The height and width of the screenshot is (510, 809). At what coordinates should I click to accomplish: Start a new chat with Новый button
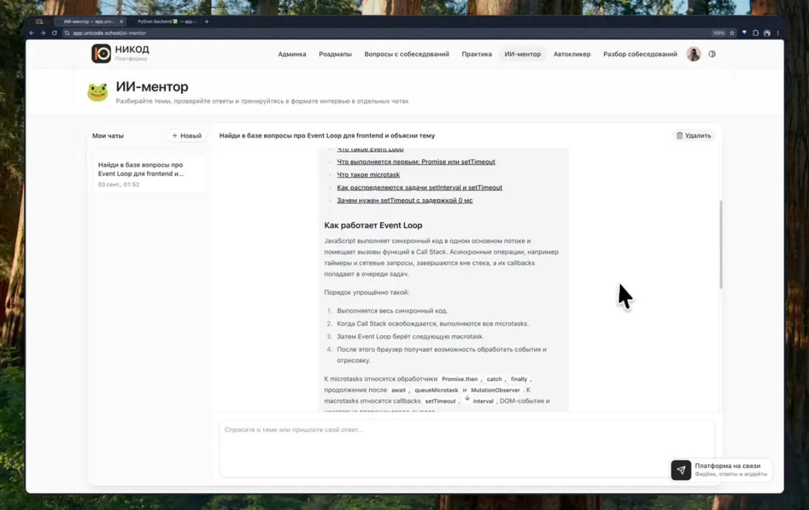[x=187, y=136]
